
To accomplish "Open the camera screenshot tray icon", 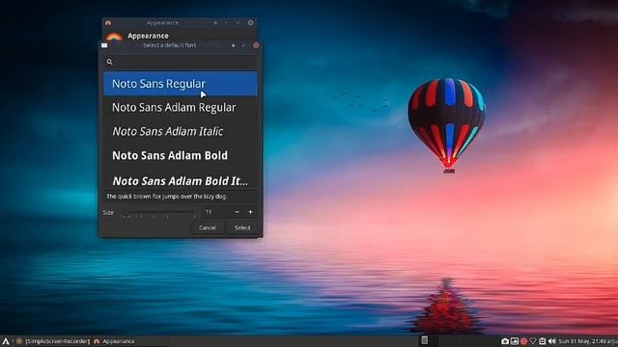I will pos(505,341).
